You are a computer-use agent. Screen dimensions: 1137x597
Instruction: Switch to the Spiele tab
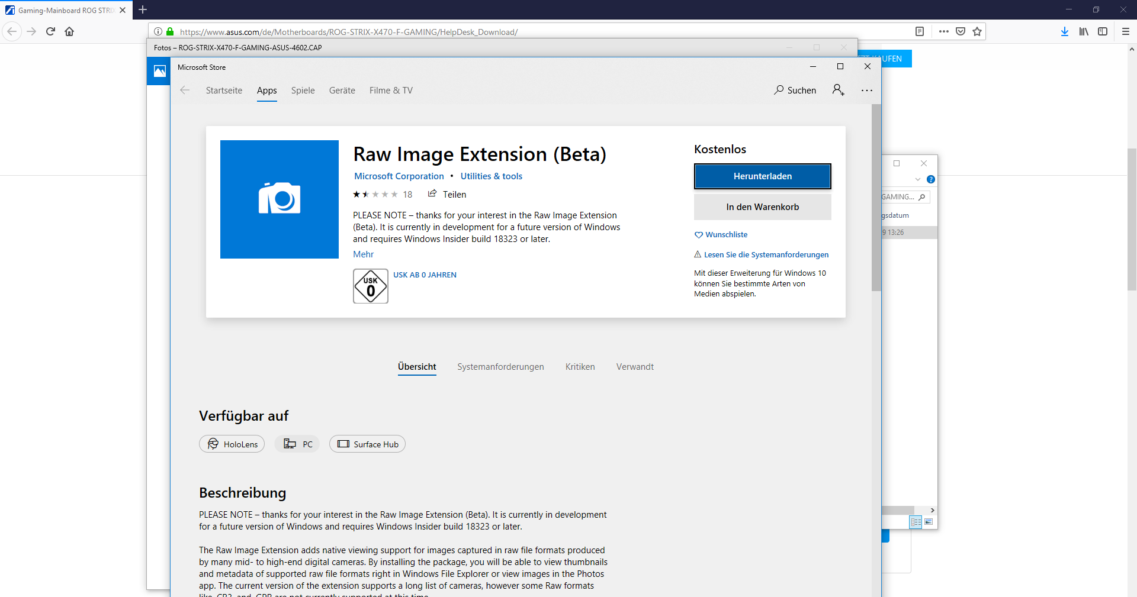coord(303,91)
